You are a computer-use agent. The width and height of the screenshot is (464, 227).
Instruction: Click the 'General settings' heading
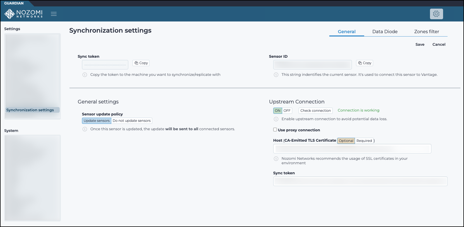click(98, 102)
